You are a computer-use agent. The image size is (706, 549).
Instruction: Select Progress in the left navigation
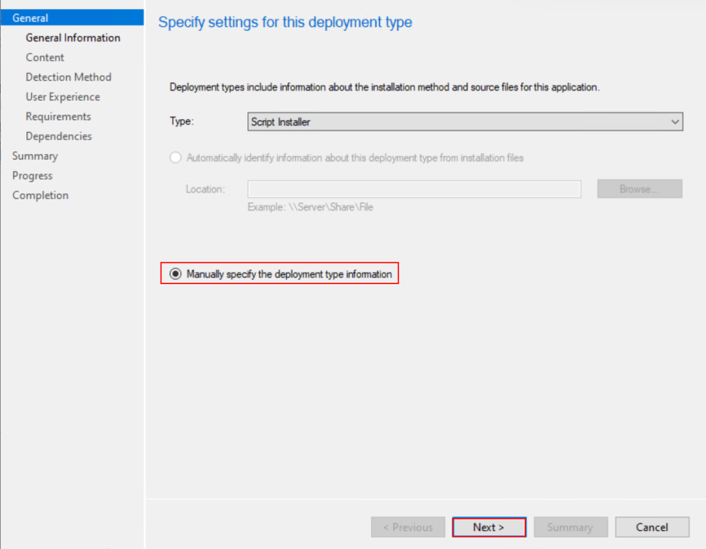coord(32,175)
